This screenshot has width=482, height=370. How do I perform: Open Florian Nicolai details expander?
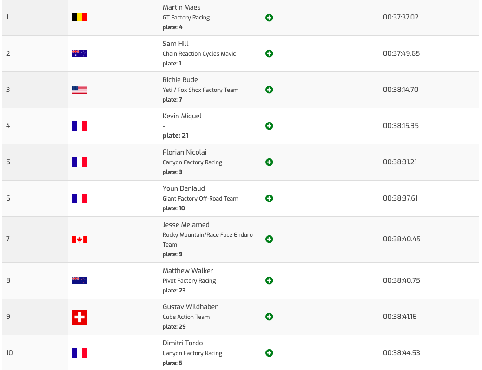(x=269, y=162)
